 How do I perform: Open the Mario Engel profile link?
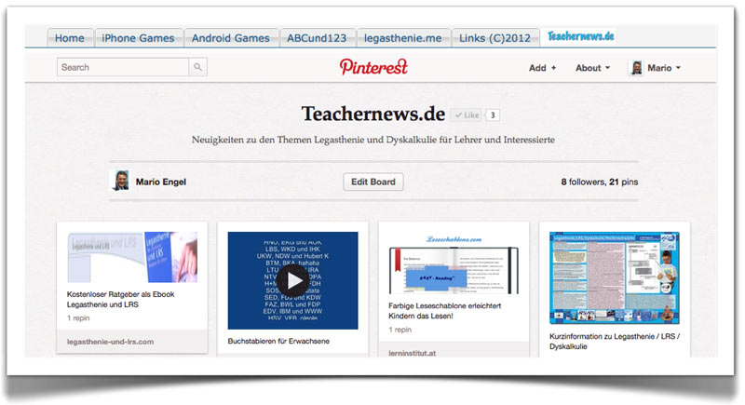[x=161, y=182]
